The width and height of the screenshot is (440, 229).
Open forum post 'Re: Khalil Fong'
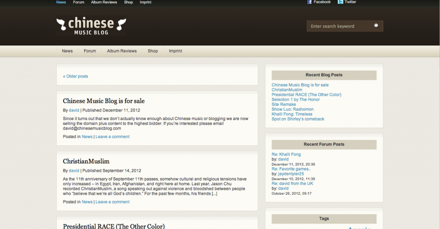pyautogui.click(x=286, y=154)
